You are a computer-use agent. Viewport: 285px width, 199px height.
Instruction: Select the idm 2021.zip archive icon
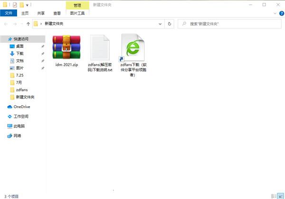point(66,47)
